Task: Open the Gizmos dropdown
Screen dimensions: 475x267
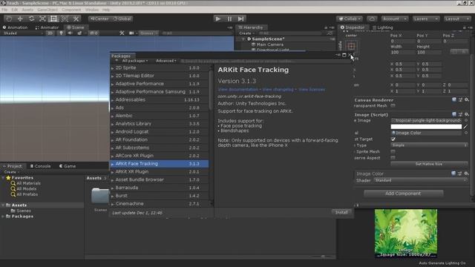Action: pyautogui.click(x=148, y=33)
